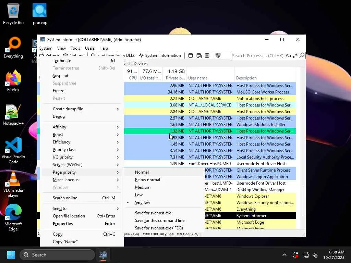Viewport: 351px width, 263px height.
Task: Sort by the Description column header
Action: pos(265,78)
